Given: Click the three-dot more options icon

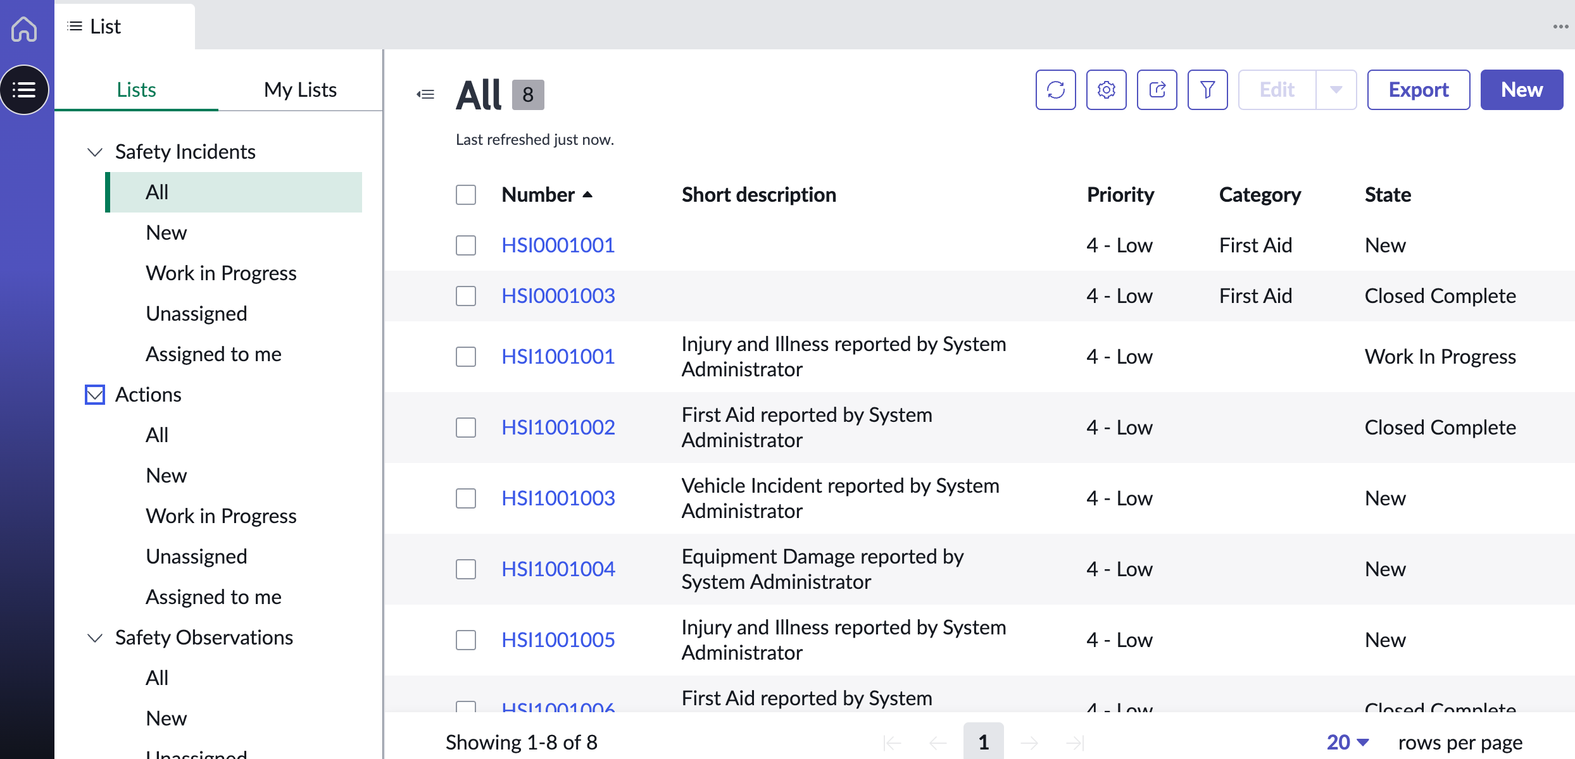Looking at the screenshot, I should click(x=1560, y=27).
